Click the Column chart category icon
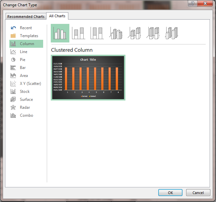Image resolution: width=216 pixels, height=202 pixels. (x=13, y=44)
